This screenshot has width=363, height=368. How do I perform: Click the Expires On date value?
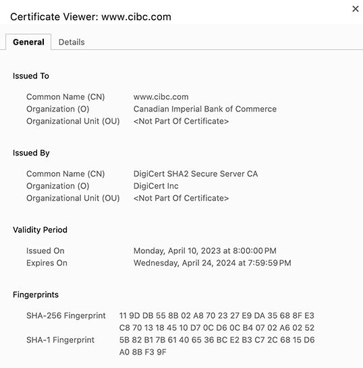213,263
